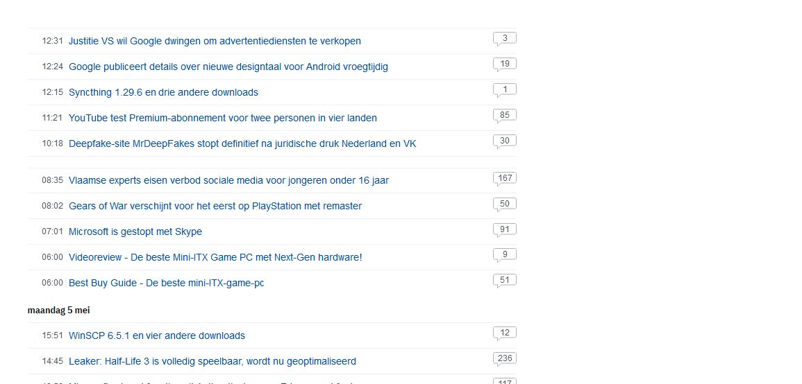
Task: Open the 3-comment bubble for the Justitie VS article
Action: click(505, 38)
